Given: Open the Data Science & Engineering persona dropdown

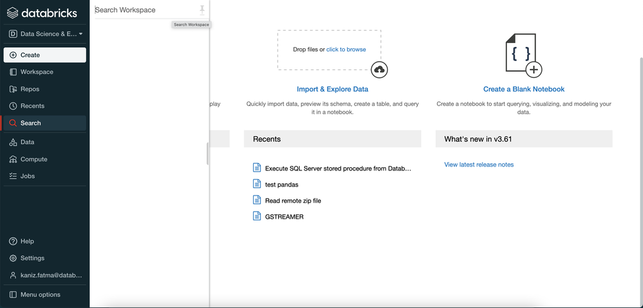Looking at the screenshot, I should 45,33.
